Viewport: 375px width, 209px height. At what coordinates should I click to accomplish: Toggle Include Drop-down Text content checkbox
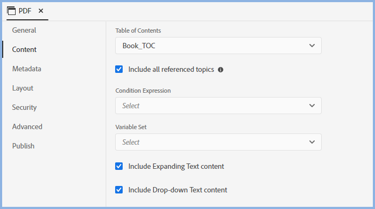click(119, 190)
